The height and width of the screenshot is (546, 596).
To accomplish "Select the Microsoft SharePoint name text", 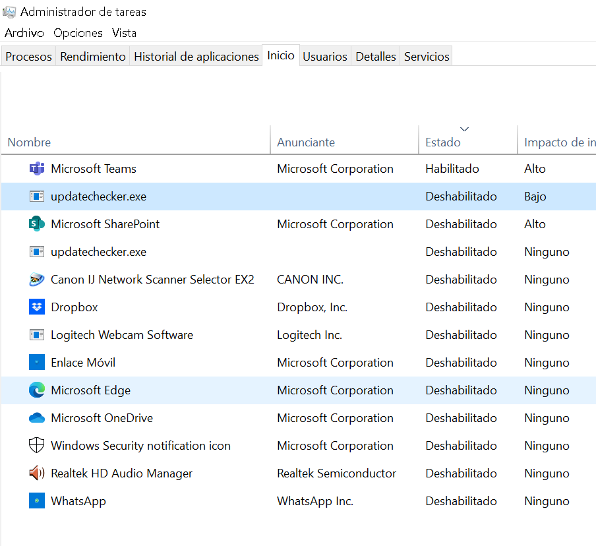I will (x=105, y=224).
